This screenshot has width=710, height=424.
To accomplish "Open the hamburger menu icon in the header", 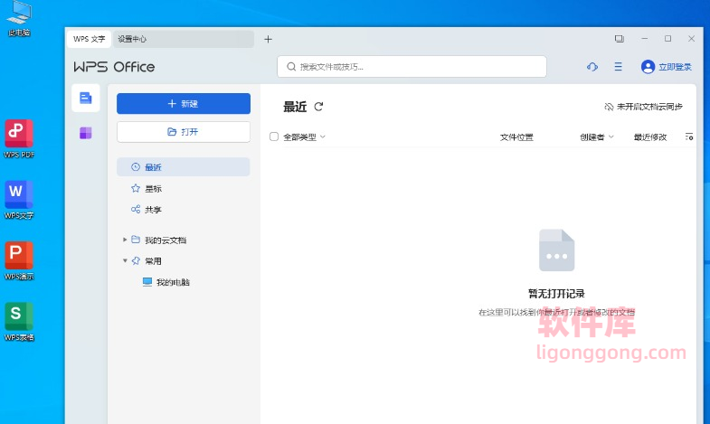I will [618, 67].
